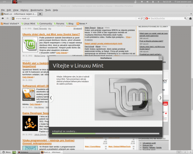Screen dimensions: 193x154
Task: Open Výuka programování article headline
Action: pos(48,142)
